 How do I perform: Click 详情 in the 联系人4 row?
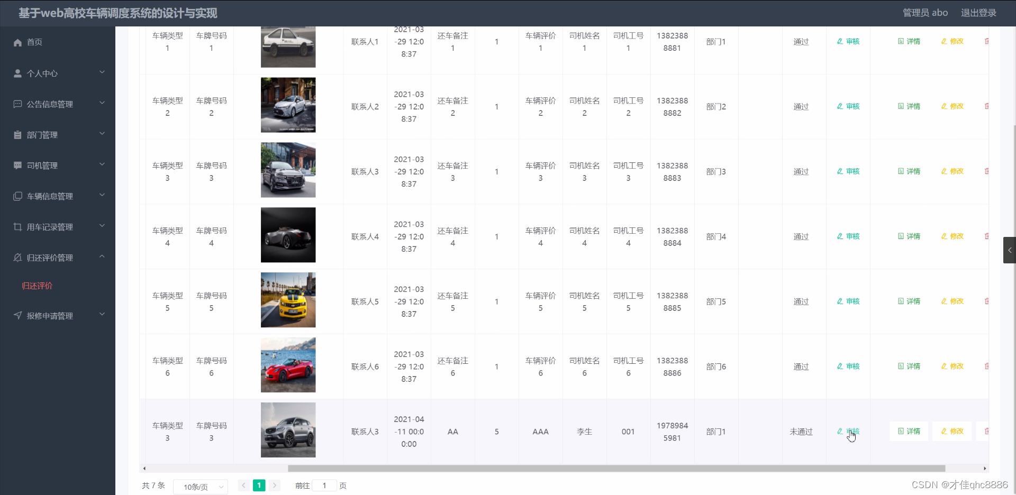[x=909, y=236]
